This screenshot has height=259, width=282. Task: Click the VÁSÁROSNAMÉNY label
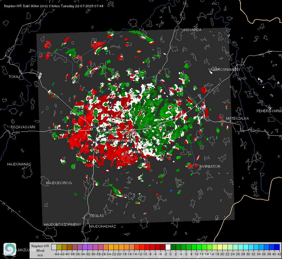(x=224, y=70)
